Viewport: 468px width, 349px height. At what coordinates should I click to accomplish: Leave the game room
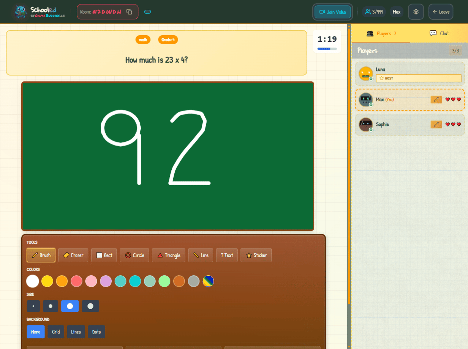click(x=441, y=12)
